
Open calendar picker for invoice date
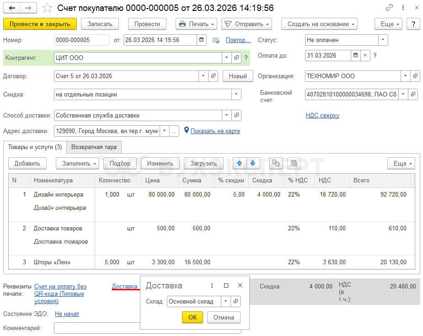pos(202,40)
